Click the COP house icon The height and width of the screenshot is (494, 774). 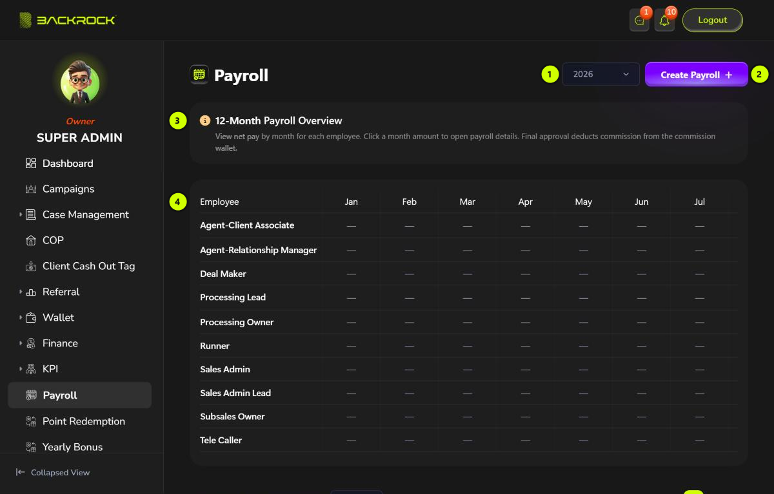(31, 241)
